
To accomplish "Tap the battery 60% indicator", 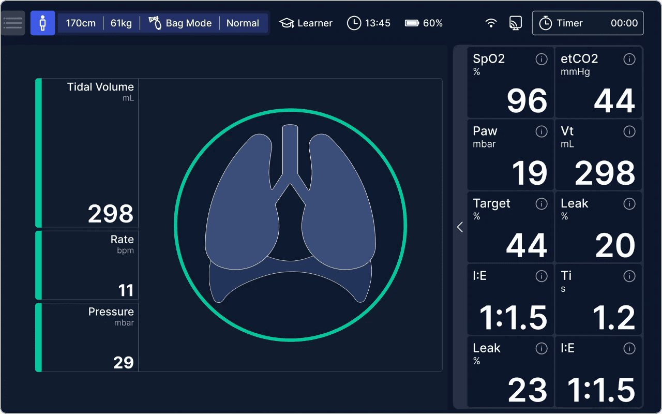I will point(424,23).
